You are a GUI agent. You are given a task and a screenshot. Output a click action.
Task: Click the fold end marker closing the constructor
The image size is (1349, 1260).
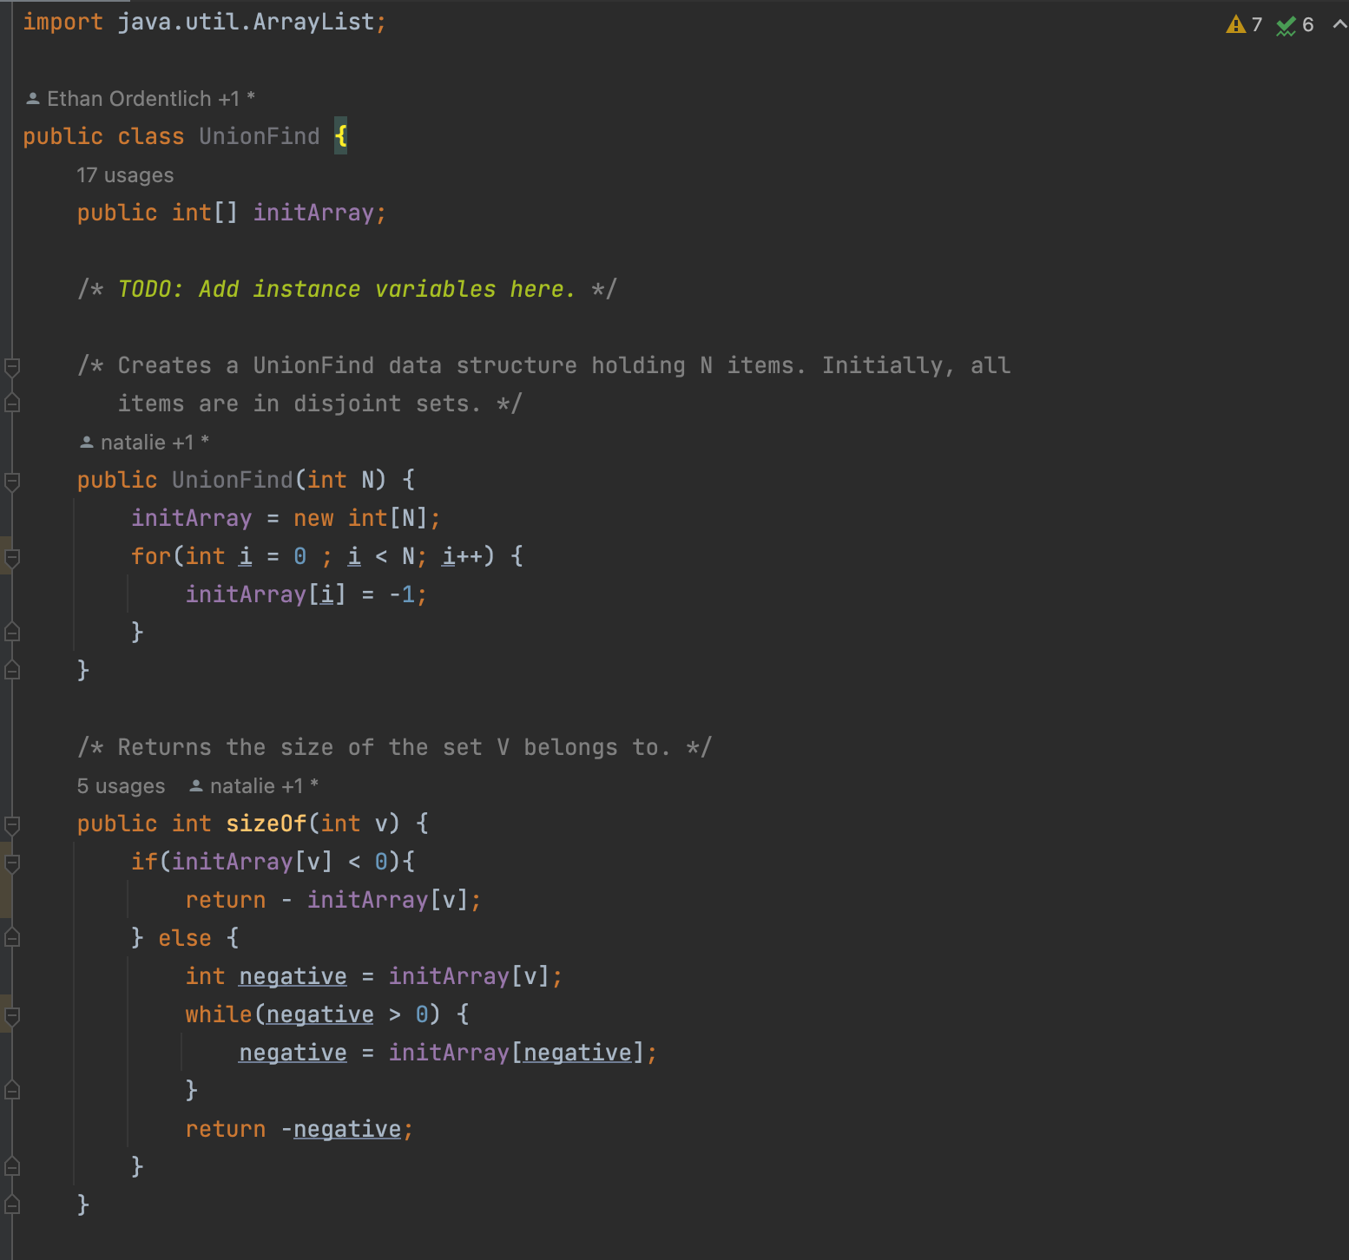[12, 670]
